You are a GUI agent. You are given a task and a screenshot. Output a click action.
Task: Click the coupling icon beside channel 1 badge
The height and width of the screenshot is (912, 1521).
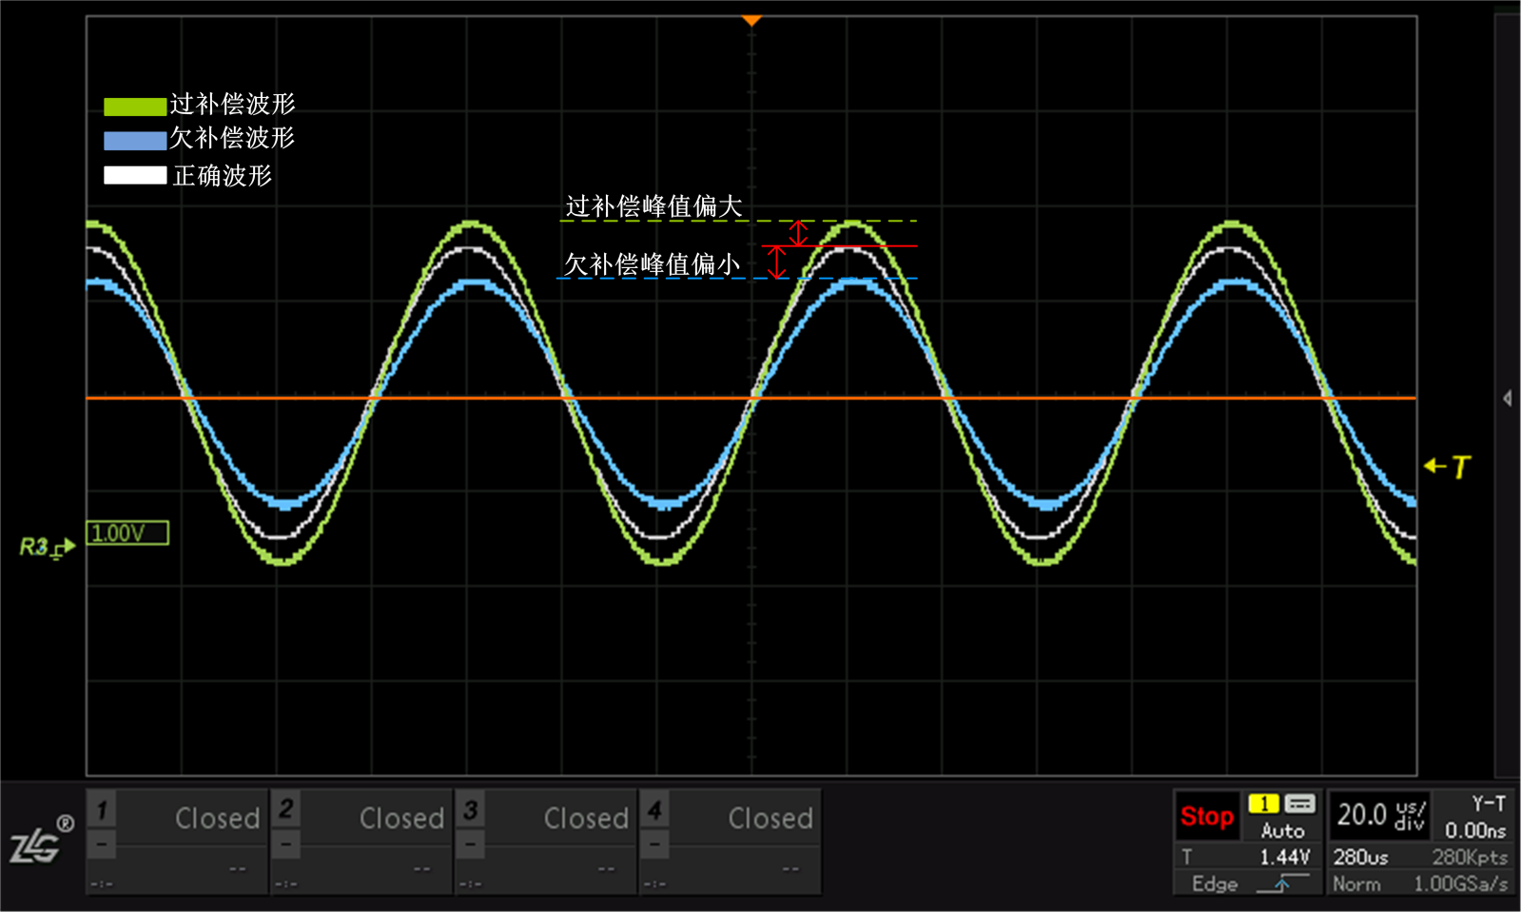point(1299,804)
